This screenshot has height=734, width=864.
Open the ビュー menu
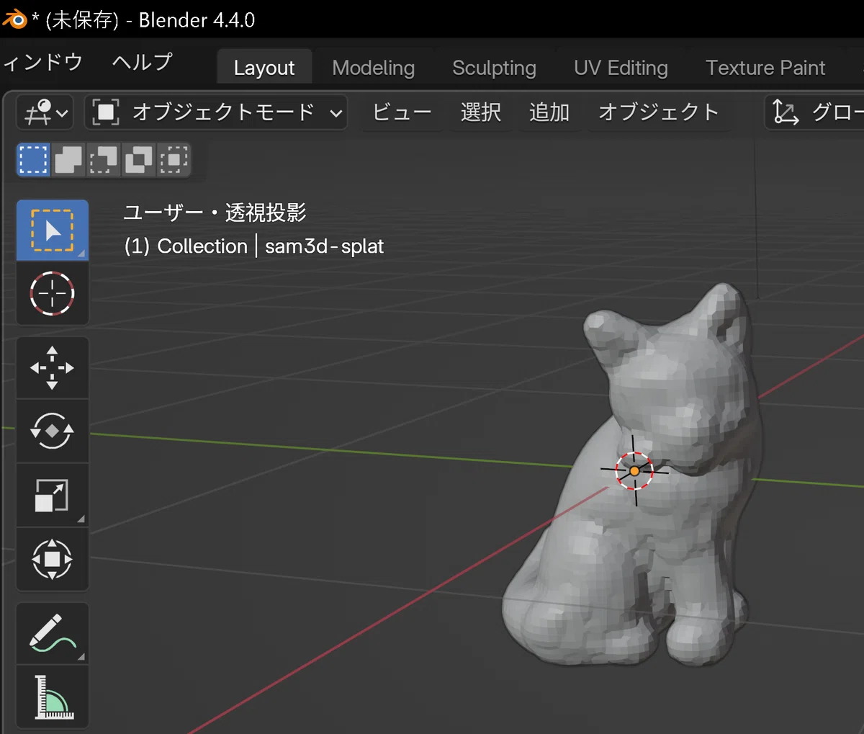coord(402,112)
